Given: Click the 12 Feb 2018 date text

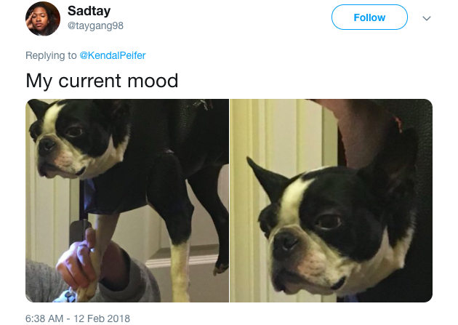Looking at the screenshot, I should (102, 318).
